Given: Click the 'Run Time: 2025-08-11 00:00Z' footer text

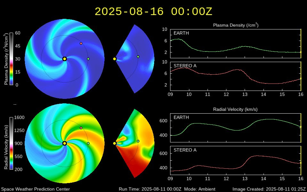Looking at the screenshot, I should tap(150, 189).
